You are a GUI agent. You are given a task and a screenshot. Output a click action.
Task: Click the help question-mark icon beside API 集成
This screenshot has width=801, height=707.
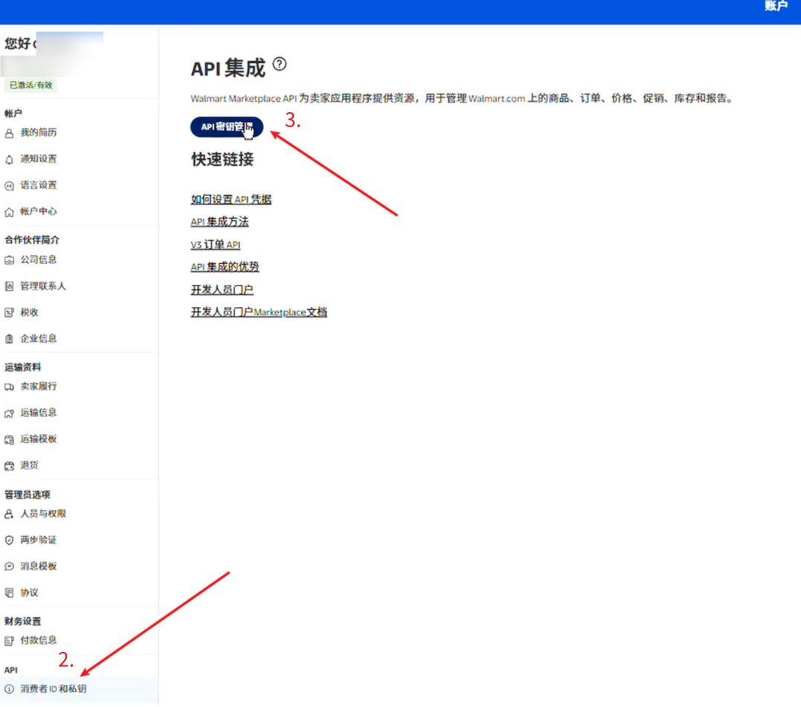(x=280, y=65)
